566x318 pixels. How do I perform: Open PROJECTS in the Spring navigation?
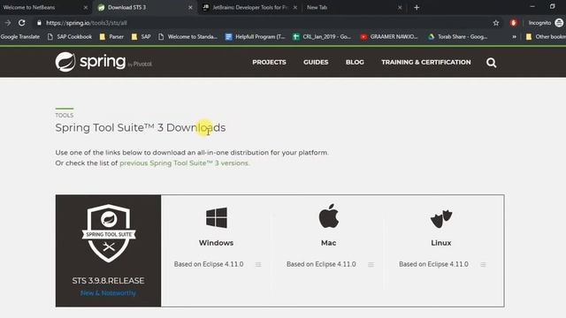click(x=269, y=62)
